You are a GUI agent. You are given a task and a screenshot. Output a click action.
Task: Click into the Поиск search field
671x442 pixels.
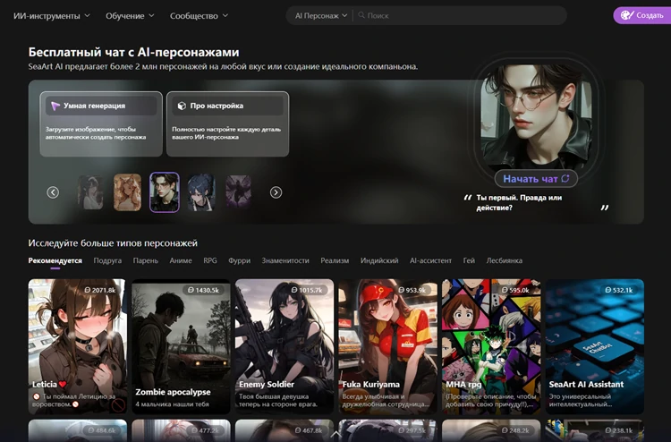pyautogui.click(x=461, y=16)
